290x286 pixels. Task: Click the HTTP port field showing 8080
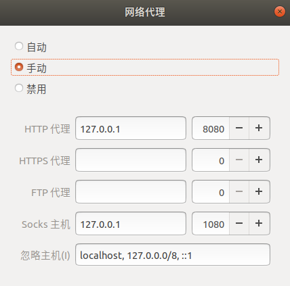pos(211,128)
